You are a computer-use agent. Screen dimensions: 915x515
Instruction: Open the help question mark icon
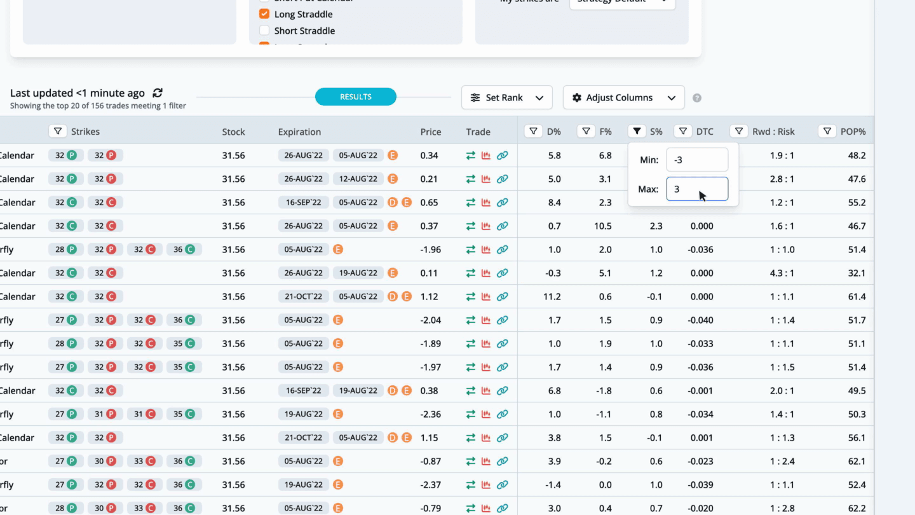[697, 98]
